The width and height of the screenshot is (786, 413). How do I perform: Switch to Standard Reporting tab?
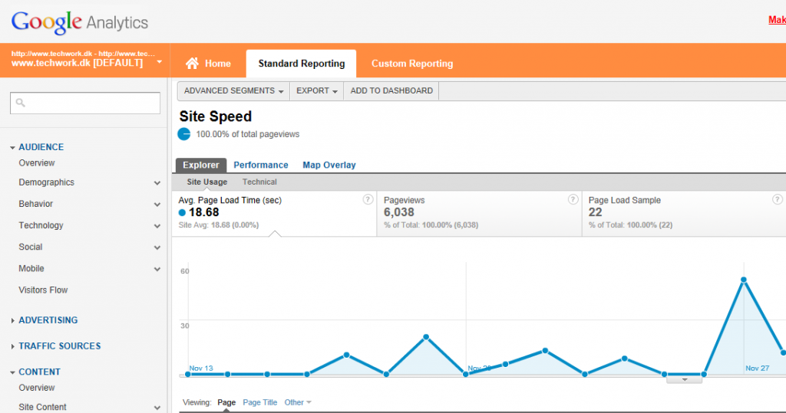[301, 64]
